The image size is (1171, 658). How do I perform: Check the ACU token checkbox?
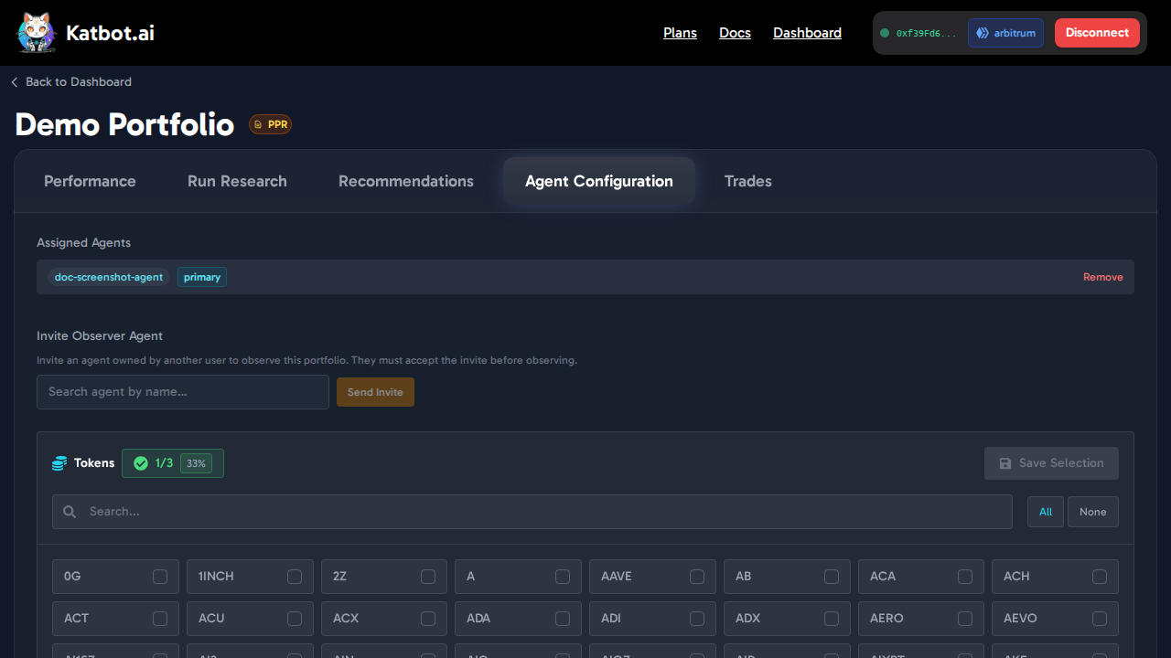tap(295, 619)
